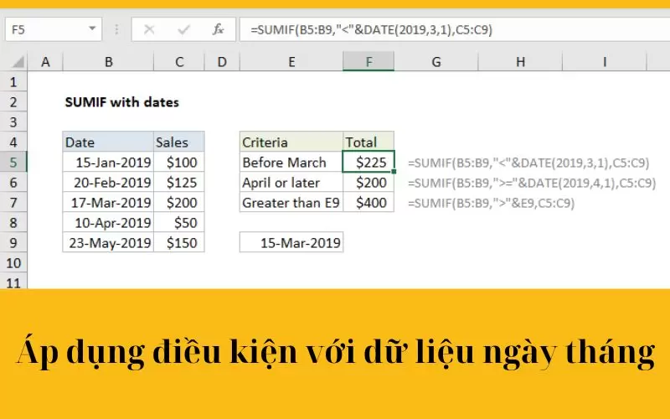Select row 9 header

[13, 242]
